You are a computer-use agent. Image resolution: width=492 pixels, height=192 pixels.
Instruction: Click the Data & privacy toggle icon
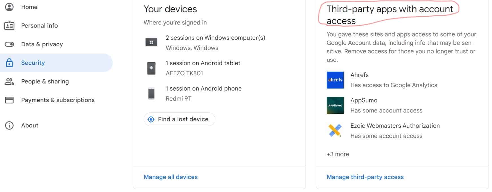[x=9, y=44]
